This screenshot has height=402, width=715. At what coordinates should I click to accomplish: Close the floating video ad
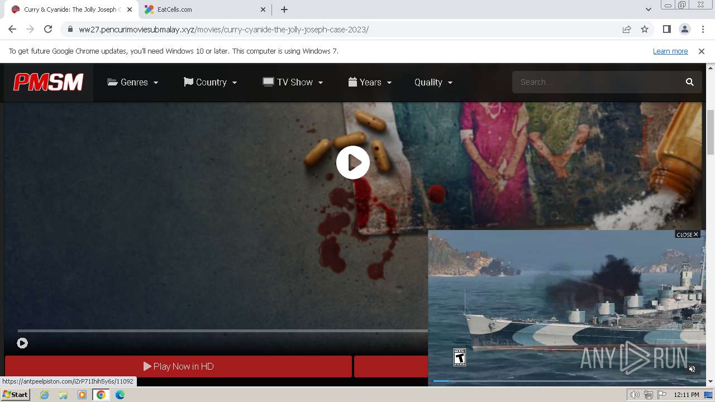687,234
